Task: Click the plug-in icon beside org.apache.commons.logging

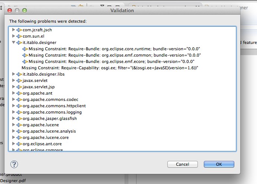Action: coord(19,112)
